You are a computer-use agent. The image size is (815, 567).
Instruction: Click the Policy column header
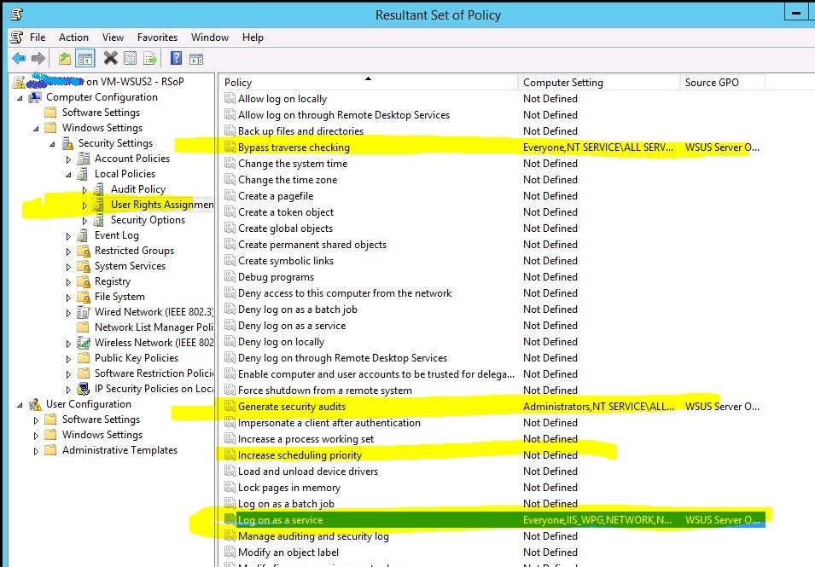[x=236, y=82]
